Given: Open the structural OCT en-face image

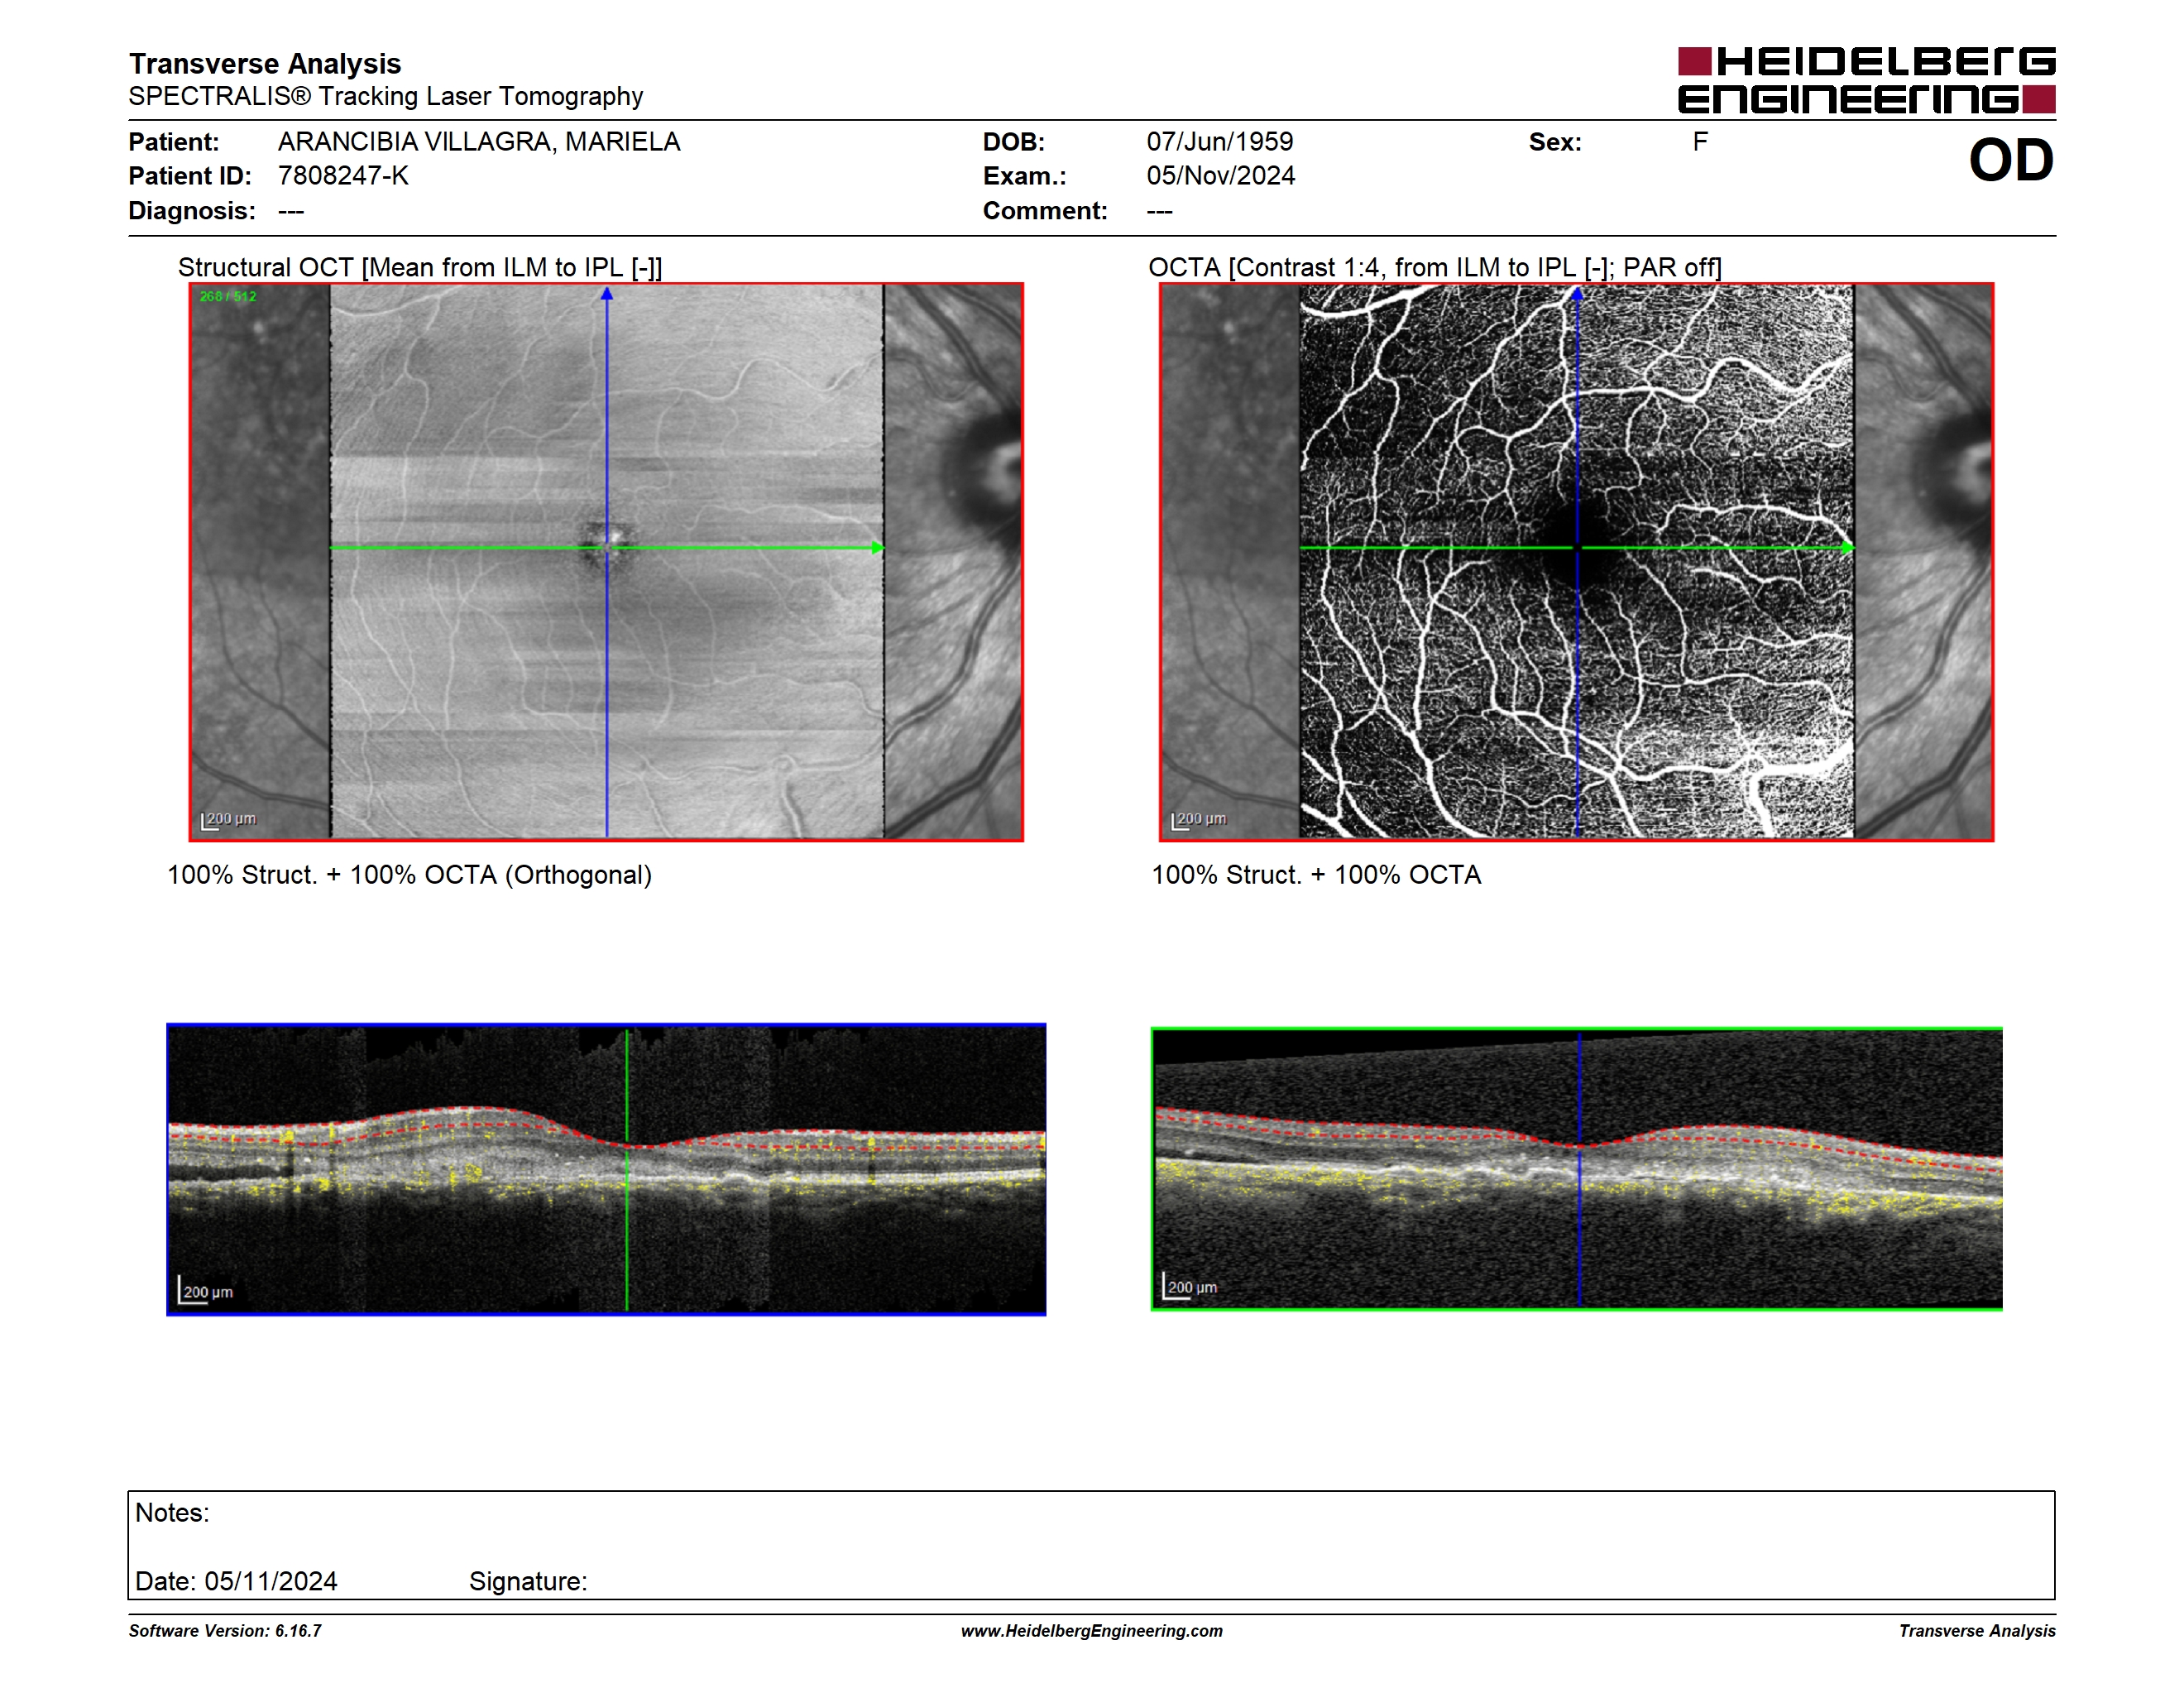Looking at the screenshot, I should [606, 562].
